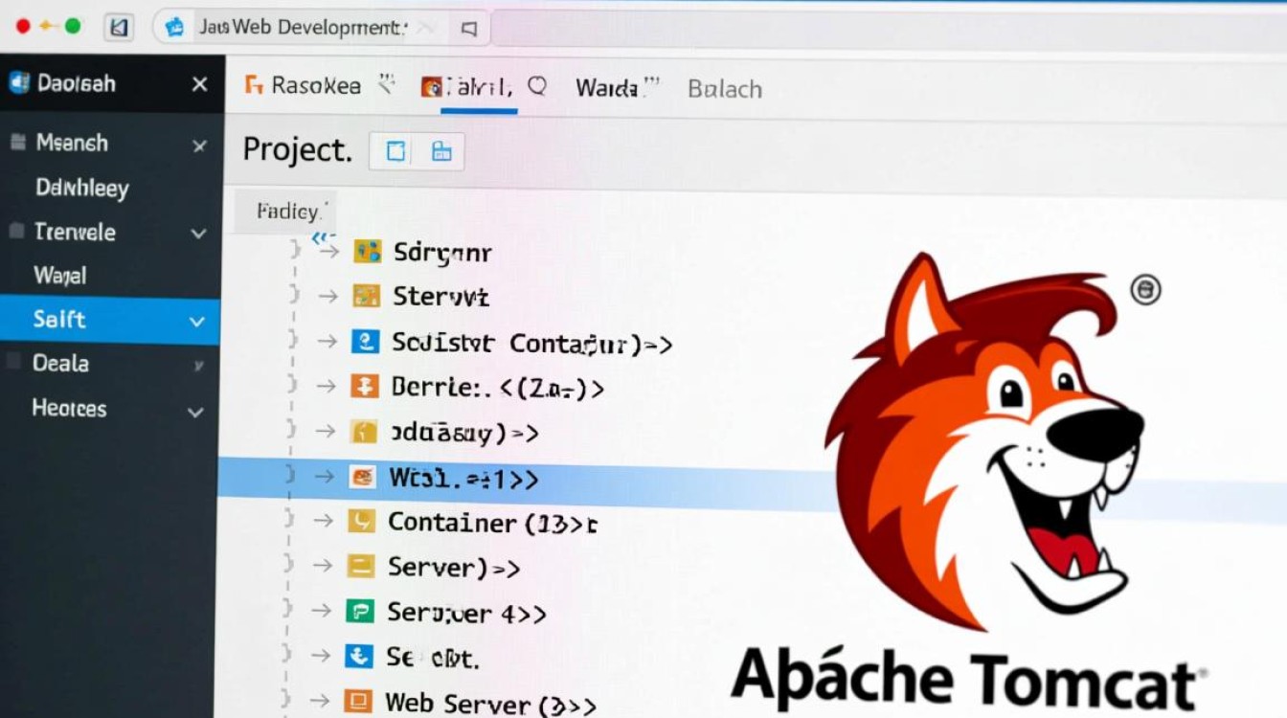Collapse the highlighted Saift sidebar item
The height and width of the screenshot is (718, 1287).
[x=197, y=322]
